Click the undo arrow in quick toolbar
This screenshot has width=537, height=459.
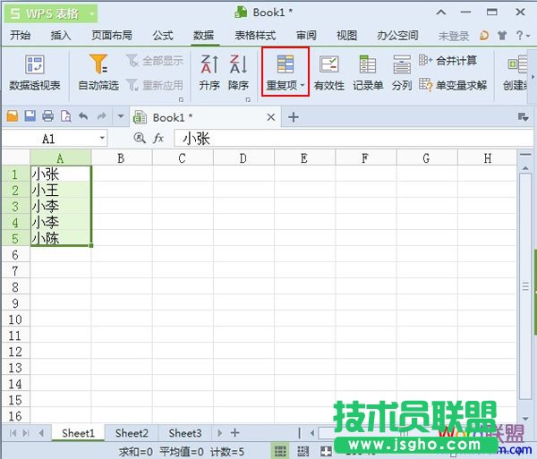click(83, 117)
